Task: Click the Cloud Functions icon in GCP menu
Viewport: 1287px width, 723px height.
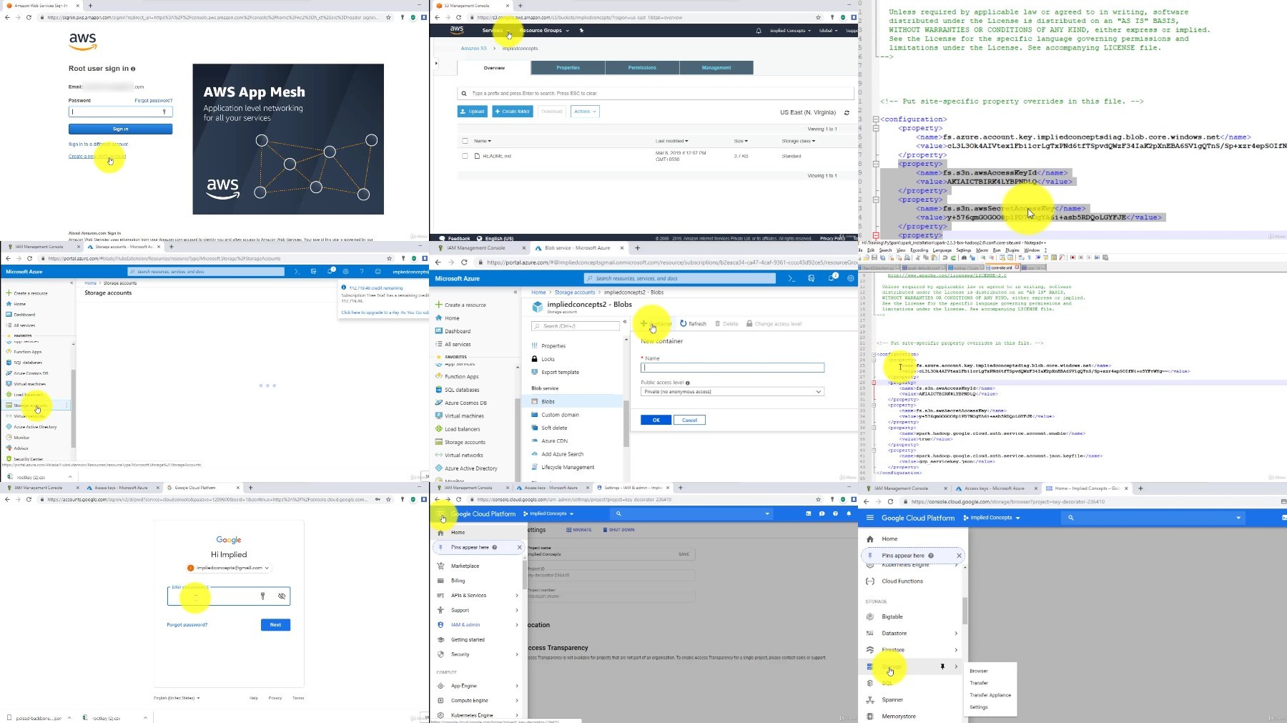Action: tap(870, 581)
